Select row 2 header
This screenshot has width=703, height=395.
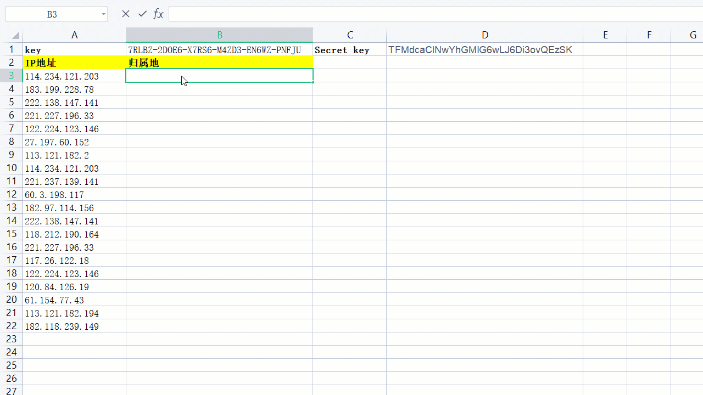[12, 63]
